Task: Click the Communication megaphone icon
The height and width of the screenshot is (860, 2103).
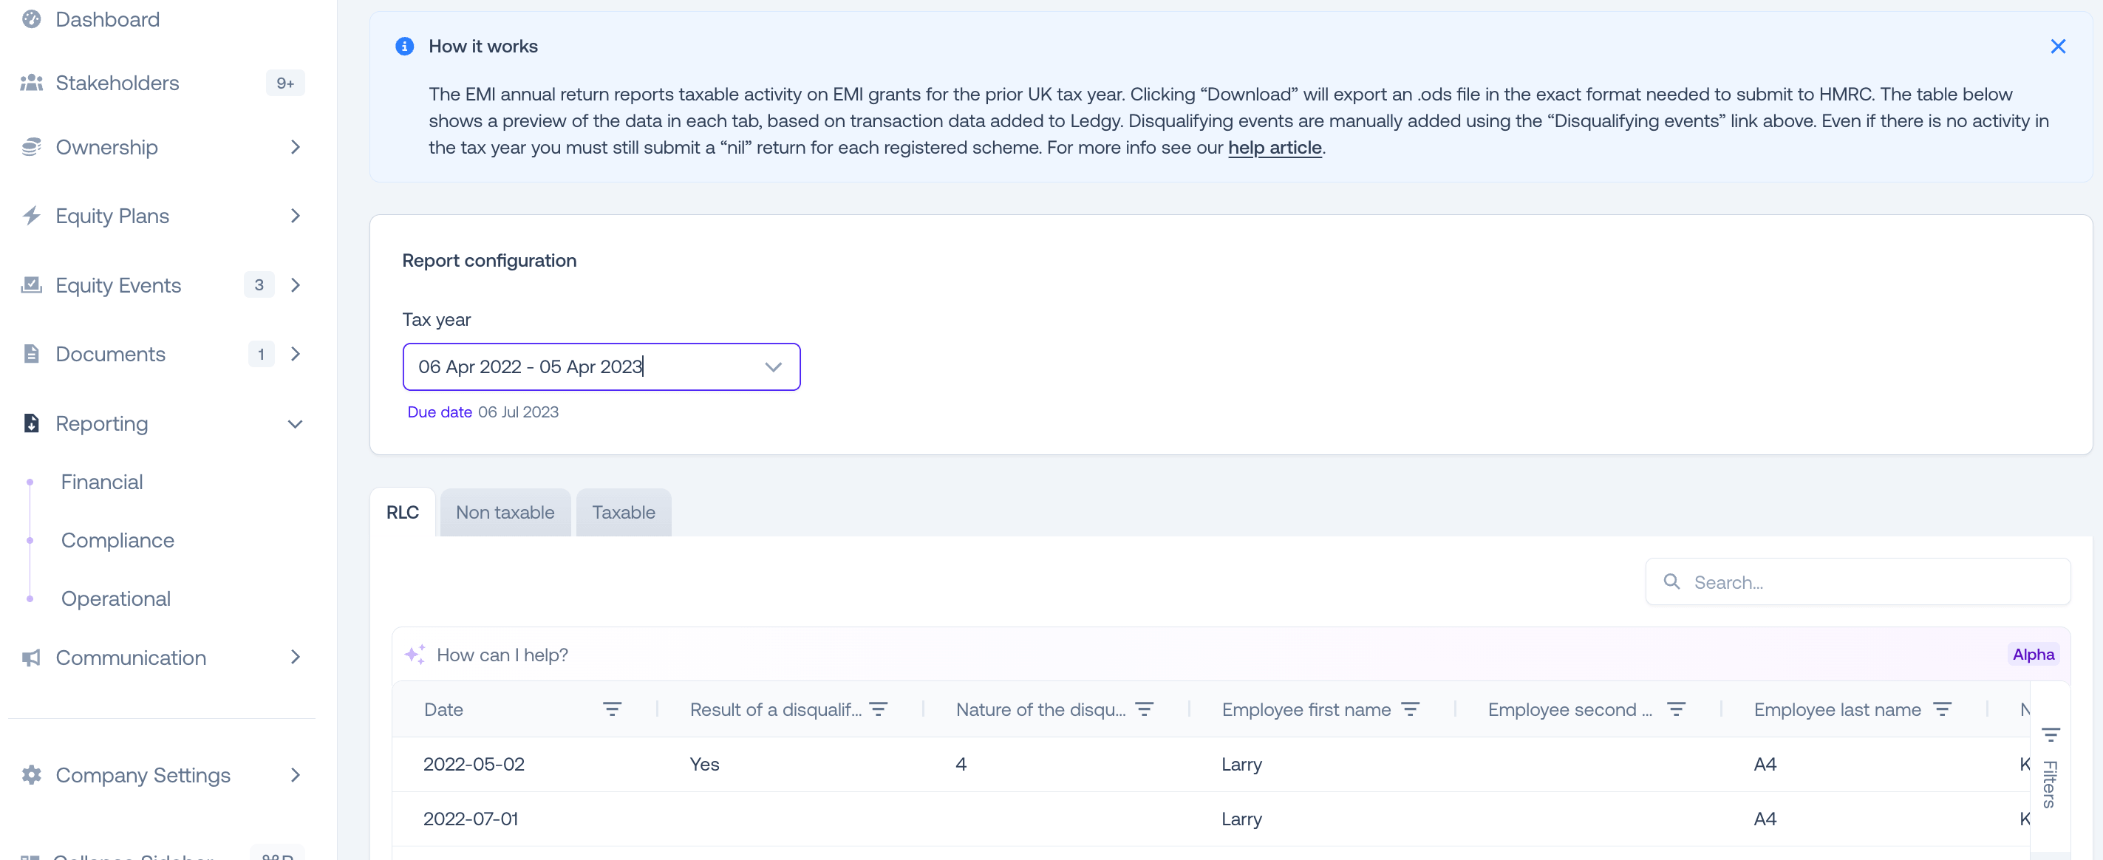Action: coord(32,657)
